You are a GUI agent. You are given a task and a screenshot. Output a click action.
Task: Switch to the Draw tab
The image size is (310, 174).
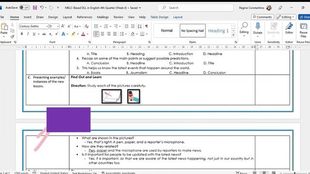40,17
